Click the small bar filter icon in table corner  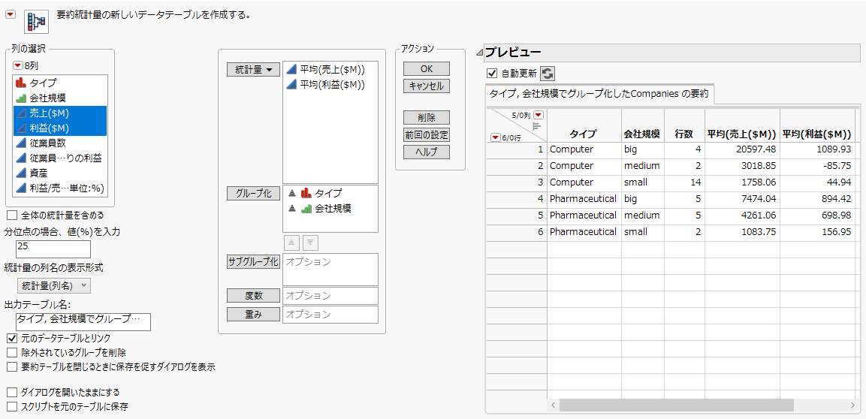(x=536, y=126)
